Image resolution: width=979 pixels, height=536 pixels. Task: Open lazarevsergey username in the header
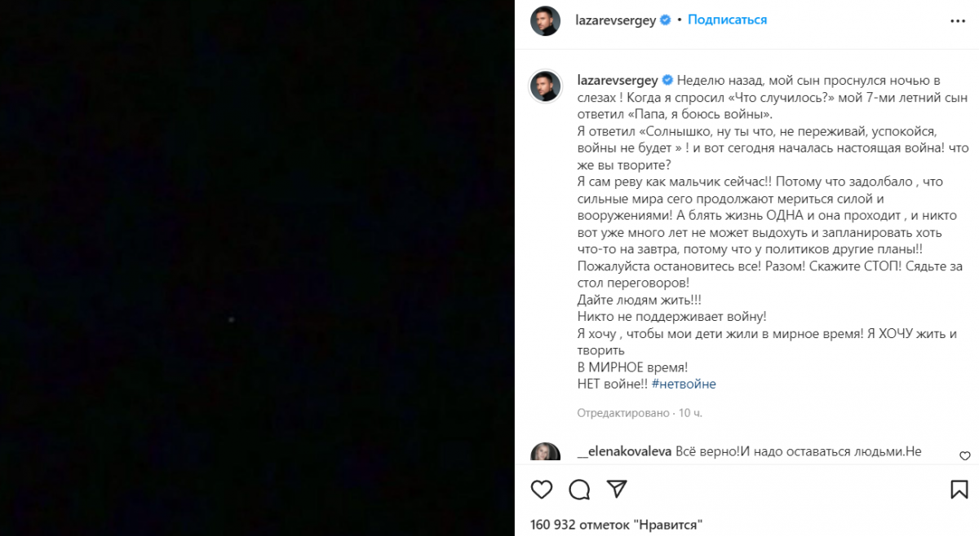point(617,20)
